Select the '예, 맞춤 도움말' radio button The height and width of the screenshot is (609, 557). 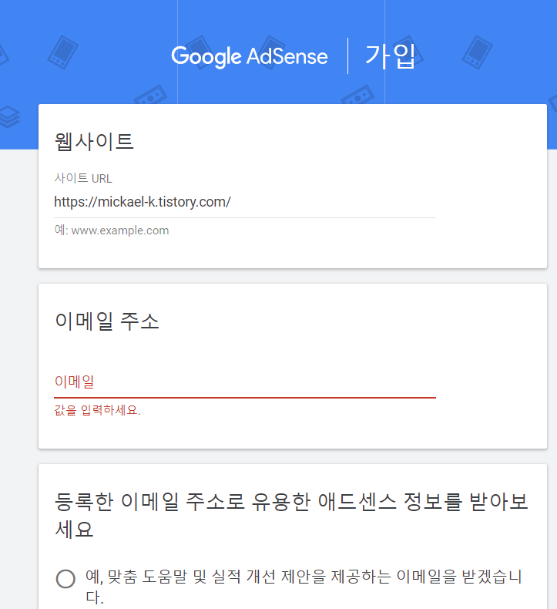65,579
